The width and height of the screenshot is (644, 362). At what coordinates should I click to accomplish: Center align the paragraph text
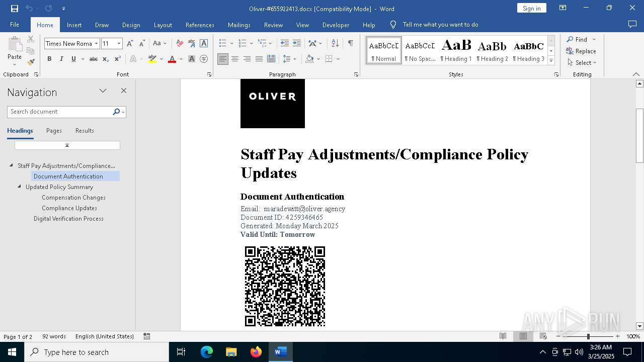pos(235,59)
